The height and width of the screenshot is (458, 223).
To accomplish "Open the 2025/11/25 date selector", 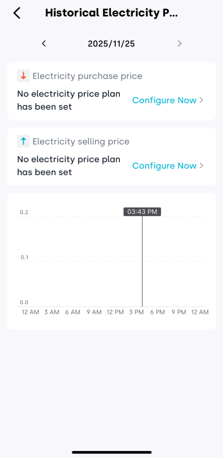I will pos(111,44).
